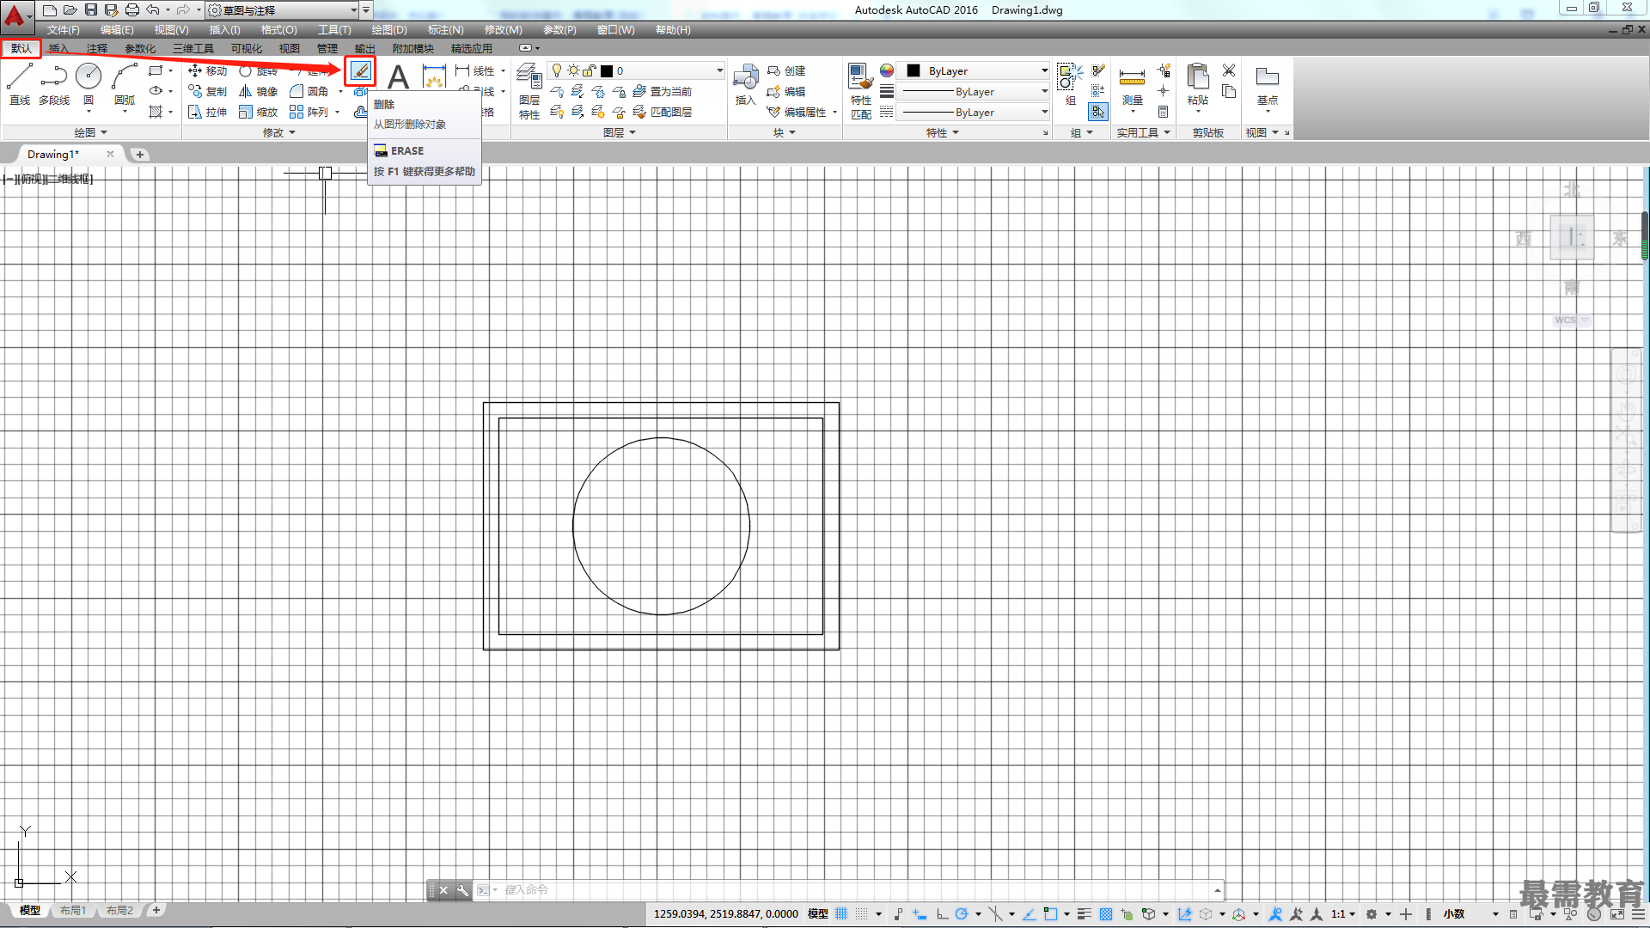1650x928 pixels.
Task: Click the Scale (缩放) tool
Action: pyautogui.click(x=258, y=112)
